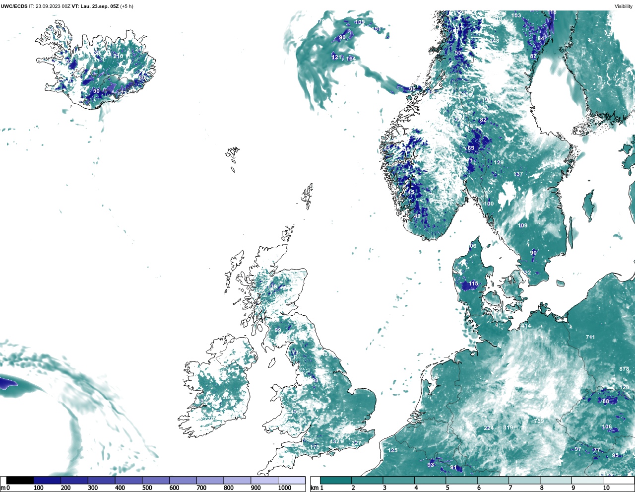This screenshot has width=635, height=492.
Task: Click the '878' visibility value near the east edge
Action: (624, 369)
